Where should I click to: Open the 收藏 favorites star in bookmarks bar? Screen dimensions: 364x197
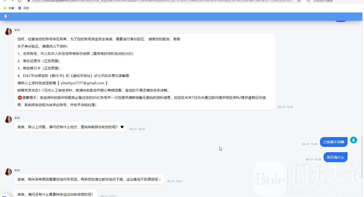click(5, 8)
